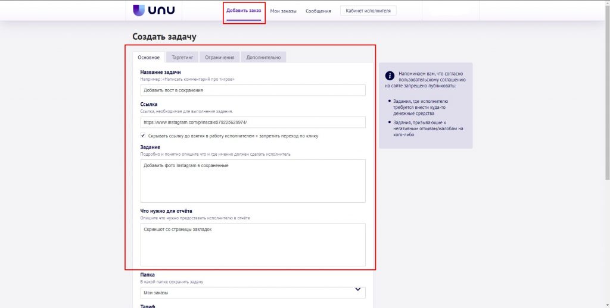This screenshot has height=308, width=610.
Task: Click the hide link checkbox label text
Action: [233, 136]
